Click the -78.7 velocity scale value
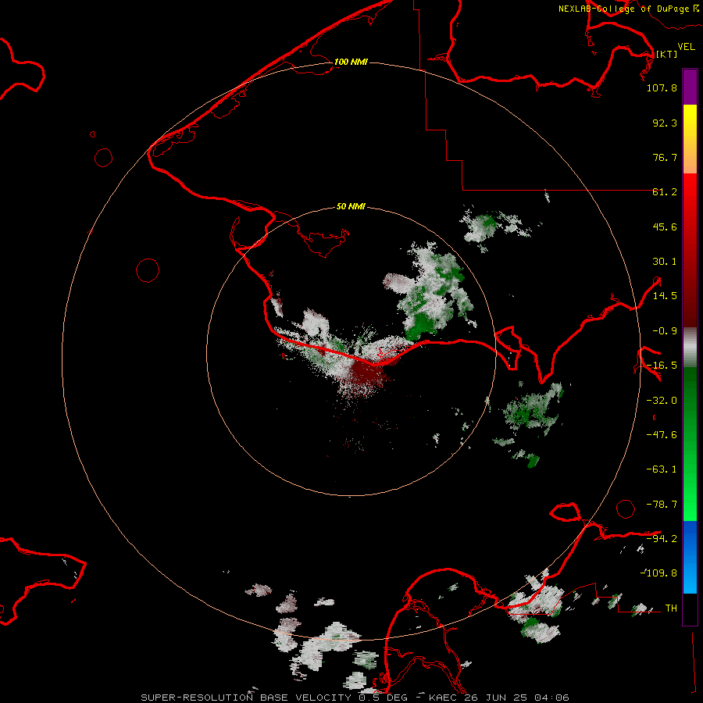This screenshot has height=703, width=703. point(662,505)
